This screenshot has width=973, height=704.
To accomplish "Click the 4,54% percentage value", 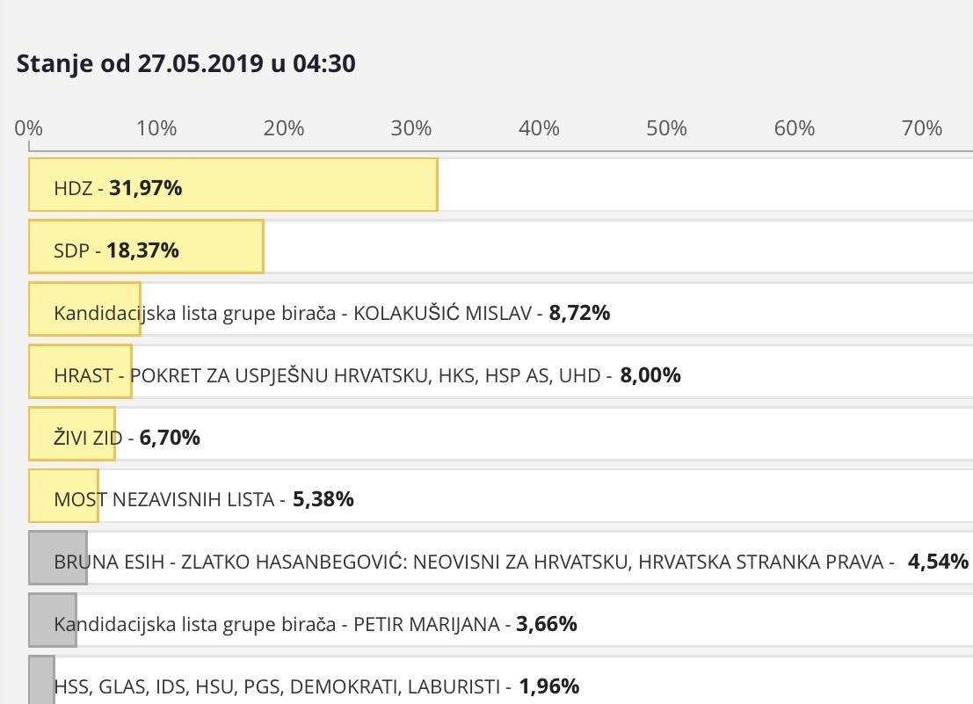I will (x=938, y=561).
